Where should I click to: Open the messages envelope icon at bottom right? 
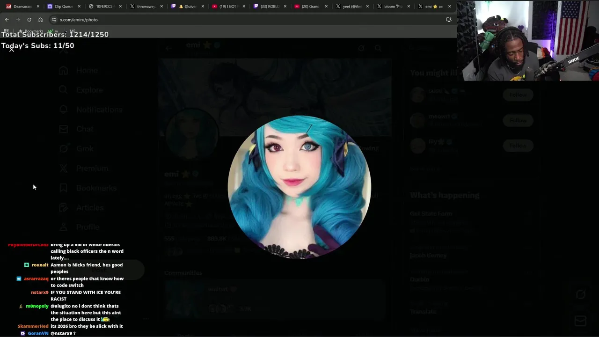(x=580, y=321)
